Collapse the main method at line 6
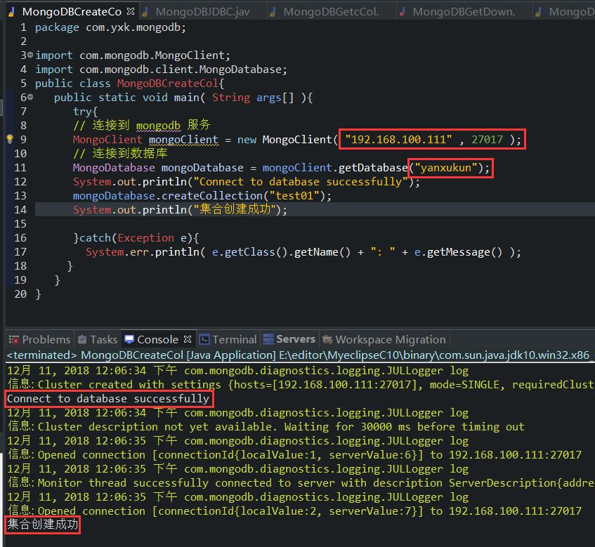 (x=30, y=97)
